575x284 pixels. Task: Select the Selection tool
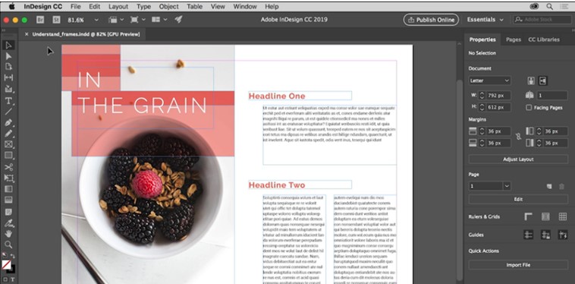point(9,45)
